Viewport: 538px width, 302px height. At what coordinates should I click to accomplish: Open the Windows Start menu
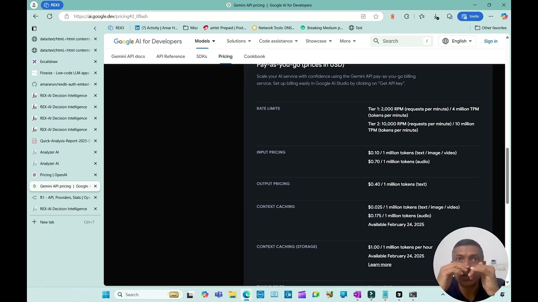tap(106, 294)
